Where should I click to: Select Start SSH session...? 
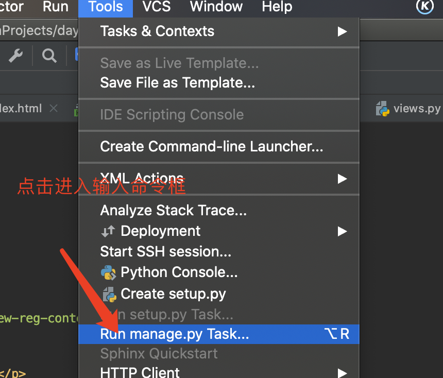click(219, 251)
